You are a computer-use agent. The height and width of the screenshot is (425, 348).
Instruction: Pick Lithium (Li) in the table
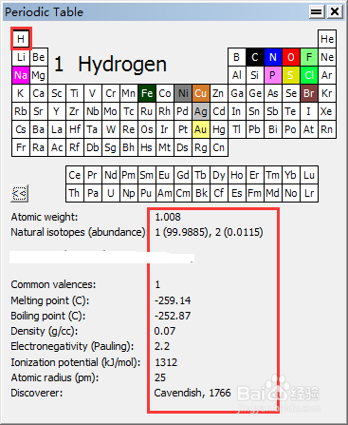(x=21, y=57)
